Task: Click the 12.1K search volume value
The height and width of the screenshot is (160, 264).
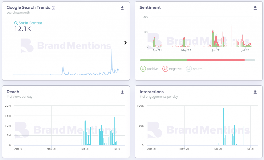Action: coord(23,29)
